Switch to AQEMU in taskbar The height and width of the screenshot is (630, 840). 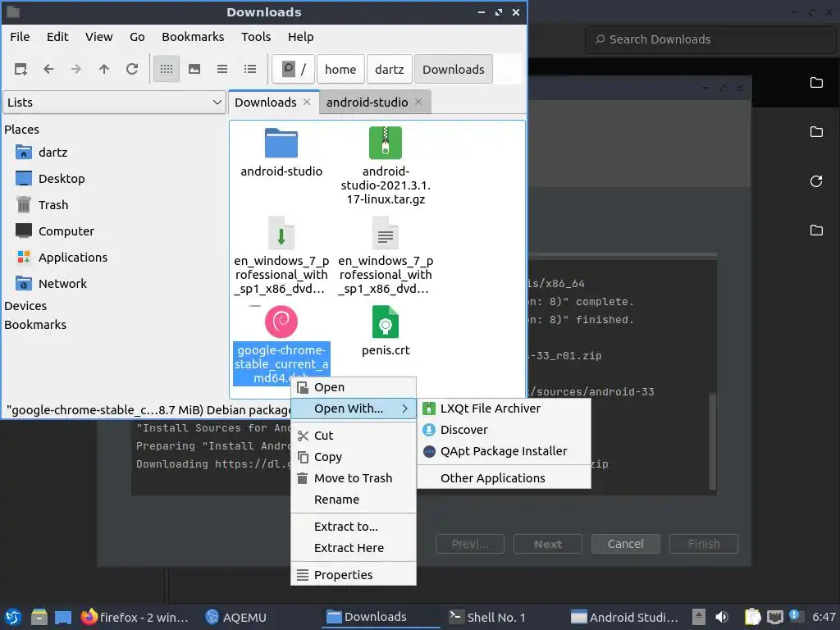[x=235, y=617]
